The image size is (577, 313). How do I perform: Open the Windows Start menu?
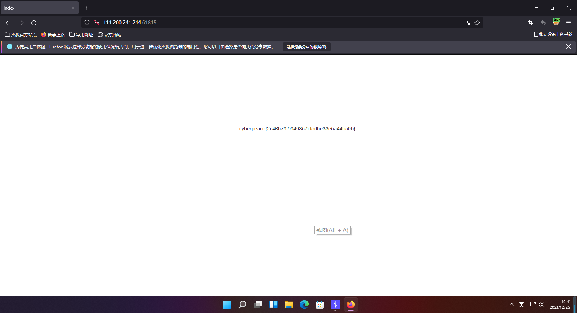click(227, 305)
